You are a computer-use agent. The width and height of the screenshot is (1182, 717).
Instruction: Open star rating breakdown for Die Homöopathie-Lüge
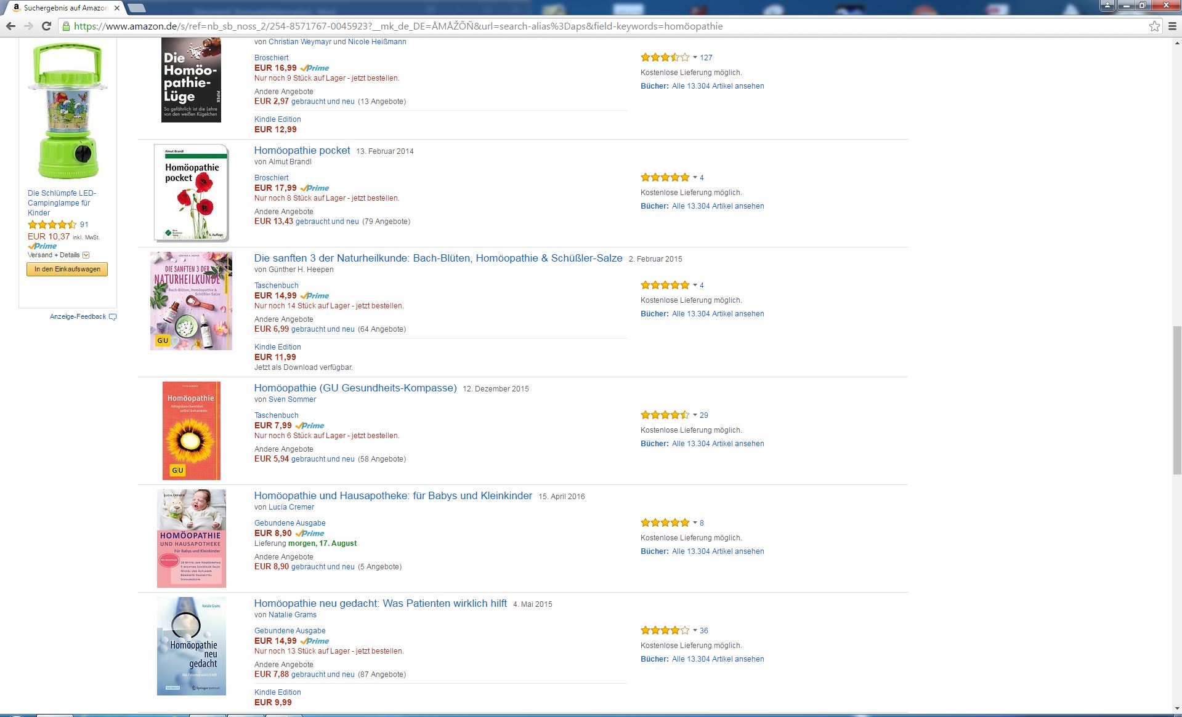pos(695,58)
